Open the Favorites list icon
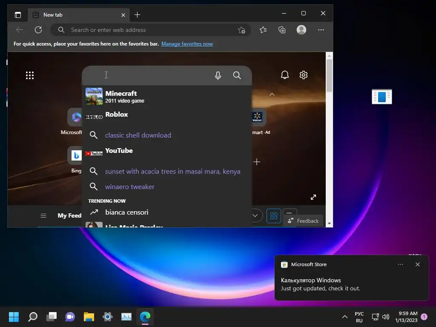The width and height of the screenshot is (436, 327). pyautogui.click(x=263, y=30)
